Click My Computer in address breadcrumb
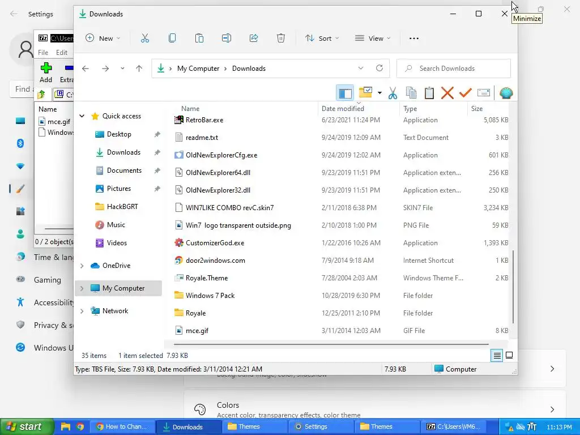The height and width of the screenshot is (435, 580). (198, 69)
